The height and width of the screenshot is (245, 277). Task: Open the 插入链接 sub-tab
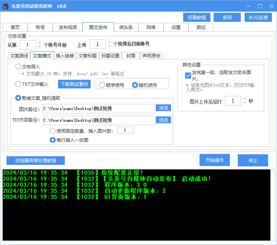point(65,56)
